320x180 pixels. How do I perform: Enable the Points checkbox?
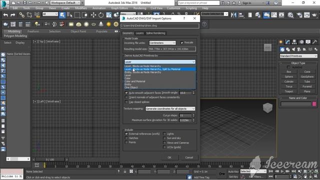coord(126,142)
